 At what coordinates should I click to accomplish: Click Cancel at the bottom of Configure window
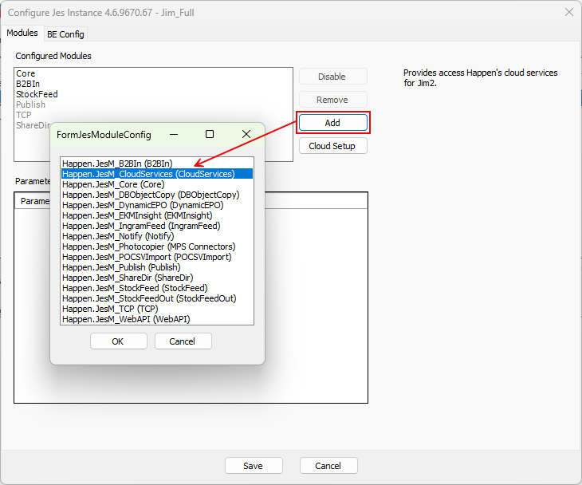click(x=328, y=466)
